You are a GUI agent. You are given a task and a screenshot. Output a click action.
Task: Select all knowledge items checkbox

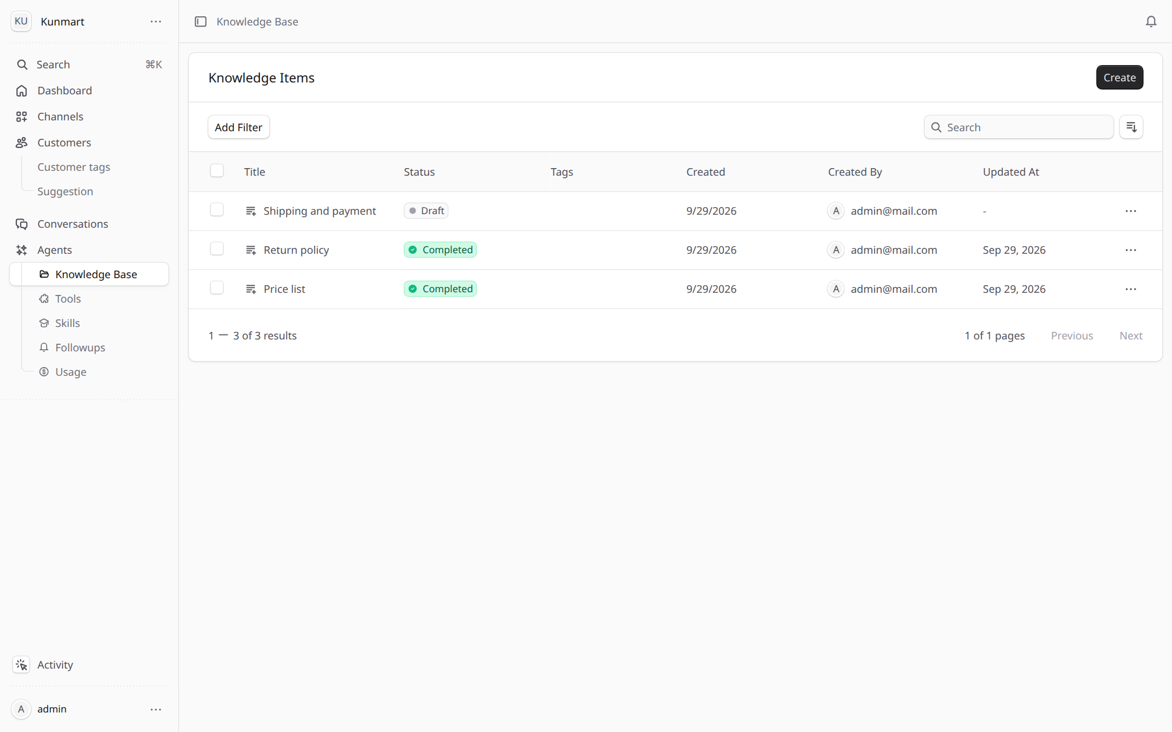[x=217, y=171]
